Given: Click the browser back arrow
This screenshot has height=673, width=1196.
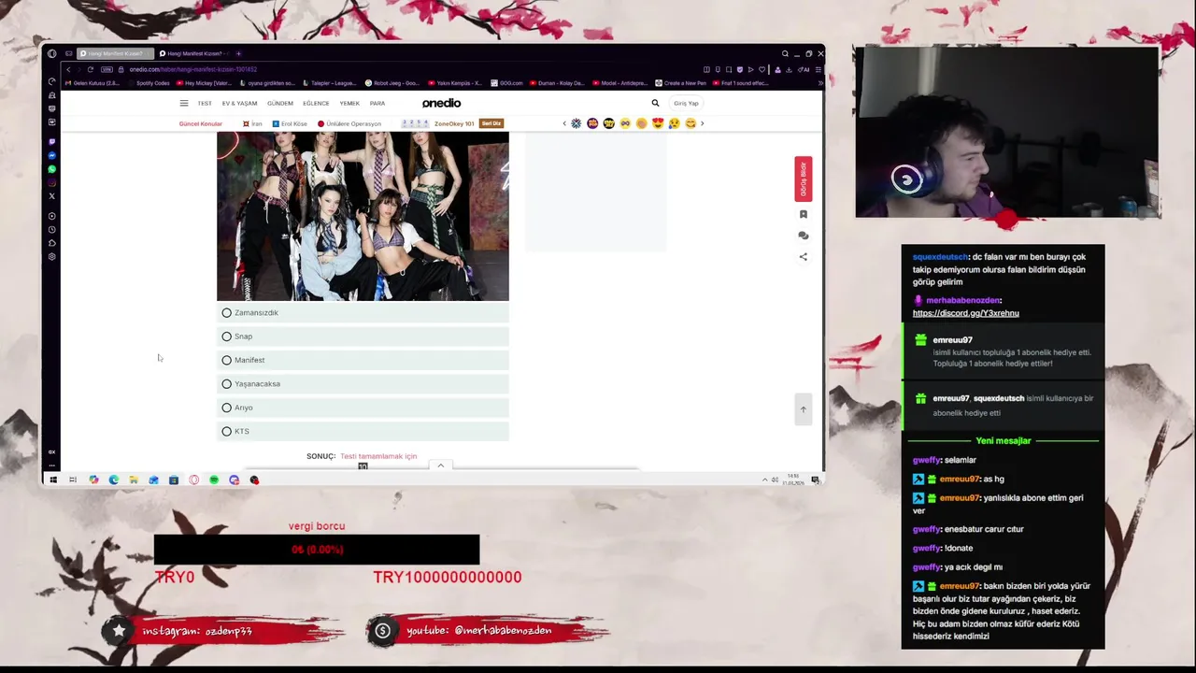Looking at the screenshot, I should point(68,69).
